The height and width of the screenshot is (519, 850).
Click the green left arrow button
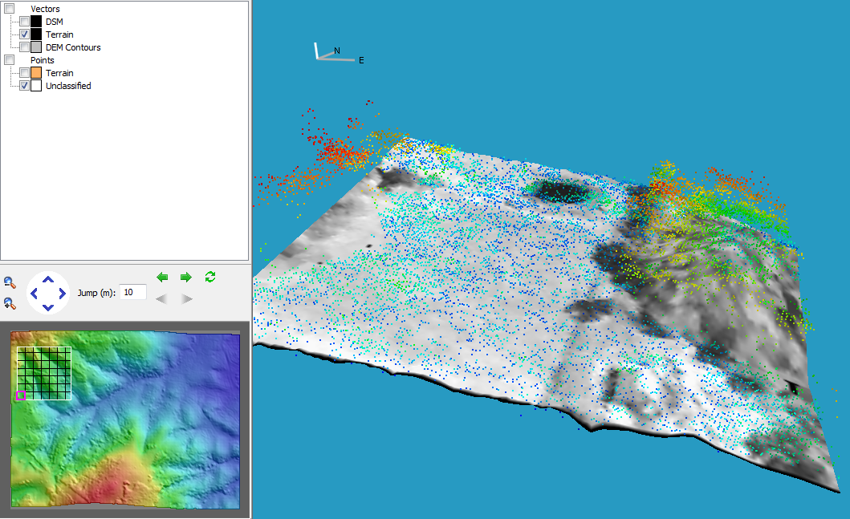pyautogui.click(x=162, y=277)
